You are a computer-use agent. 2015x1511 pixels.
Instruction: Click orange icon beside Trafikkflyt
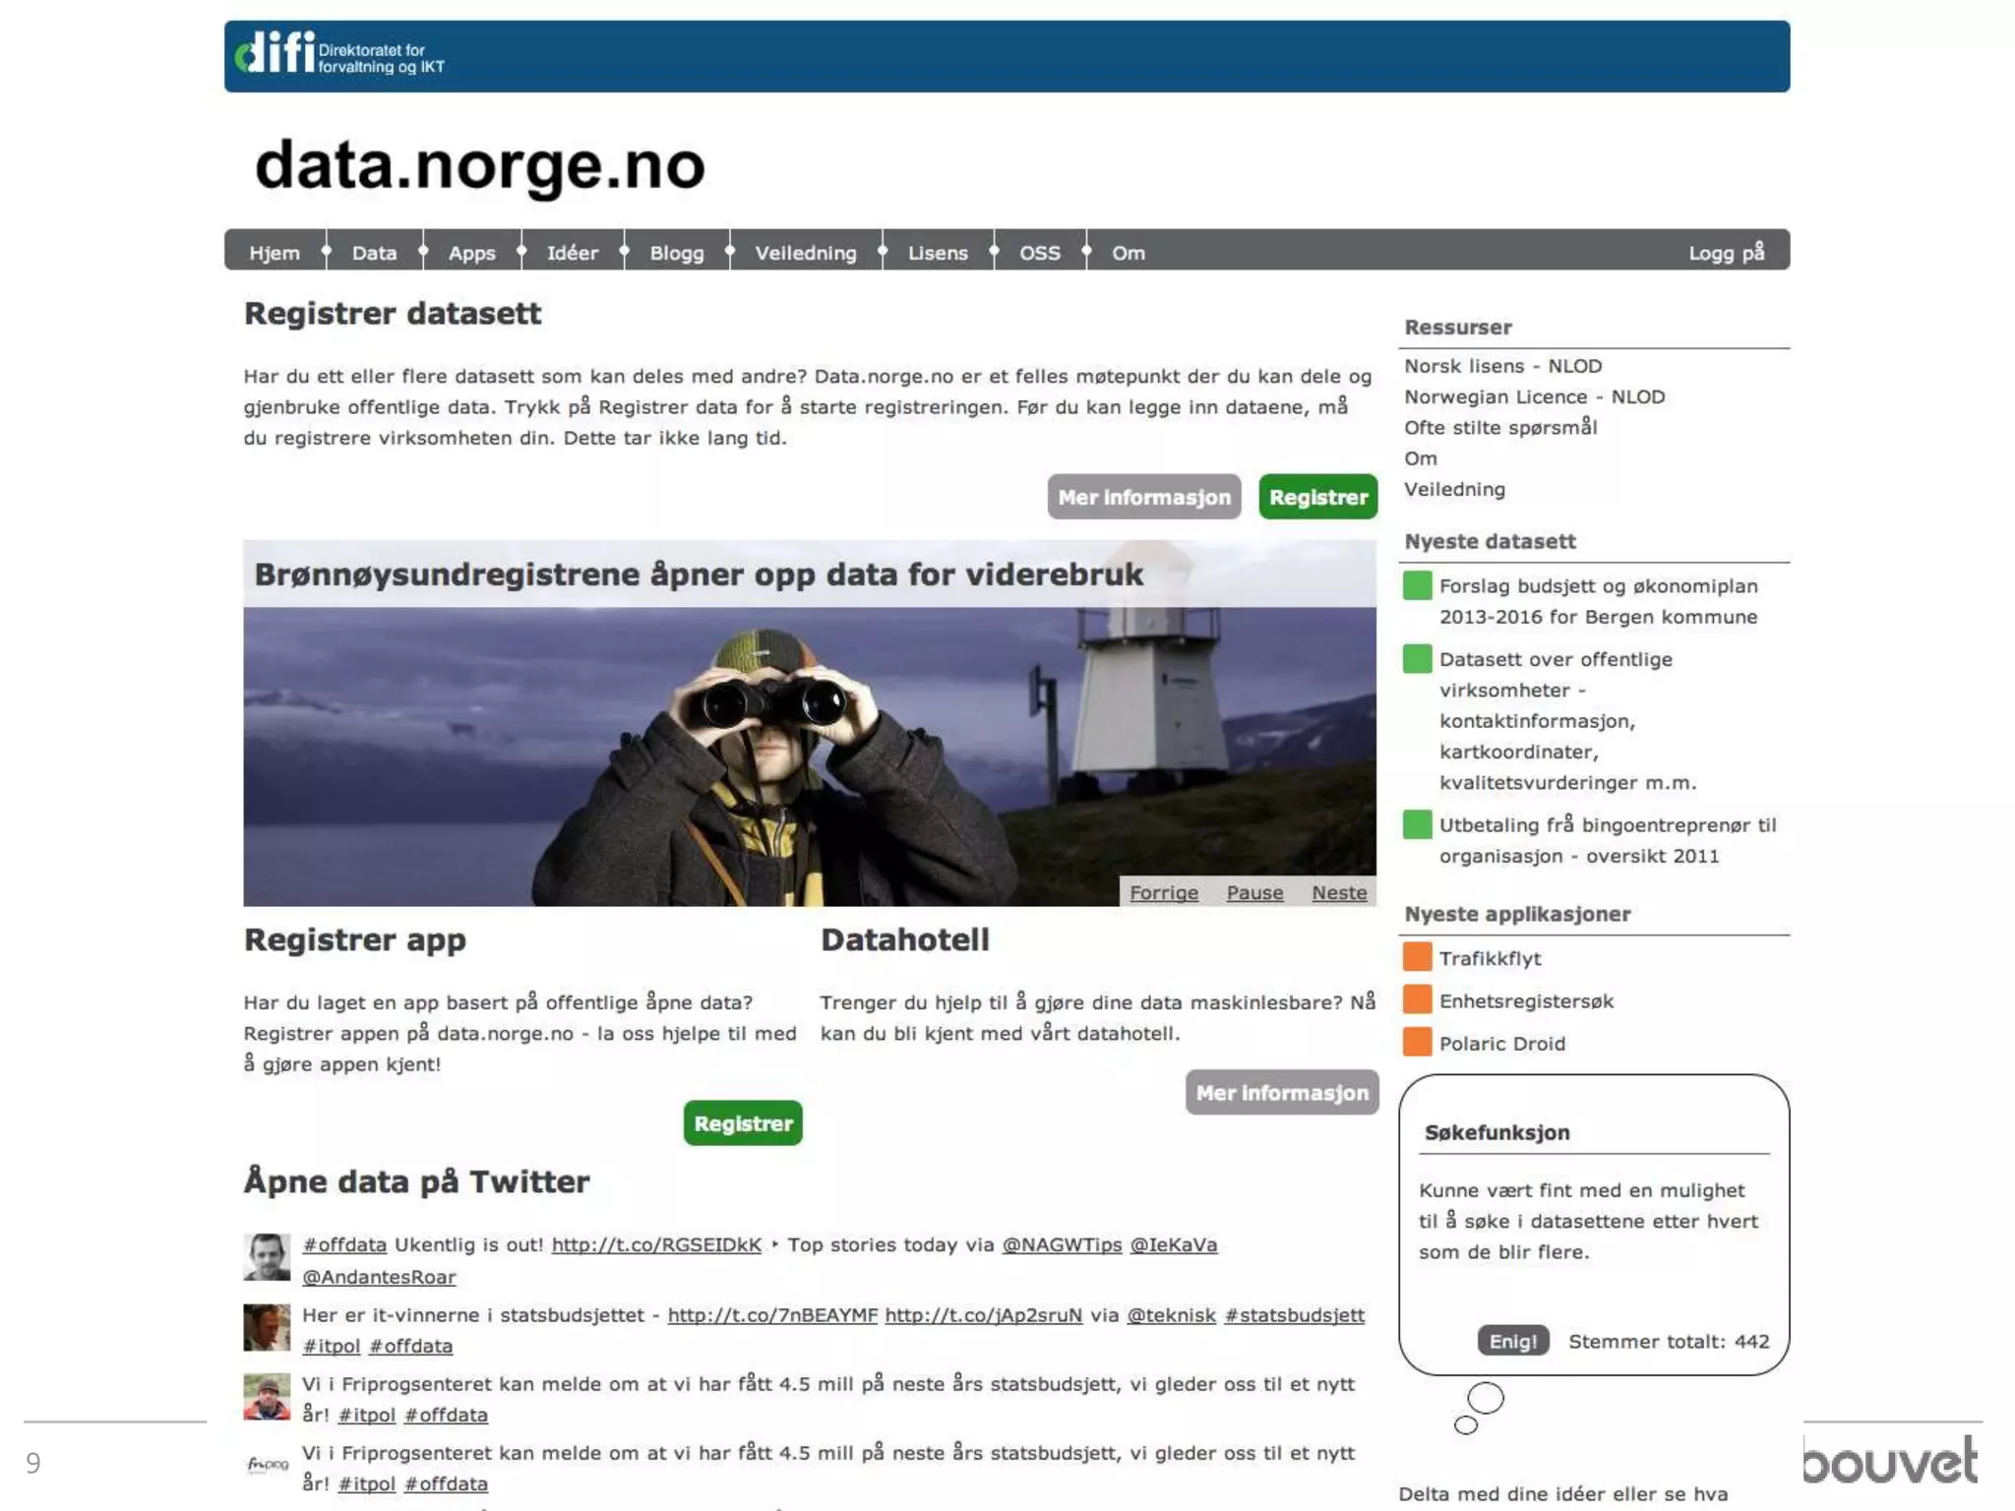click(x=1417, y=956)
